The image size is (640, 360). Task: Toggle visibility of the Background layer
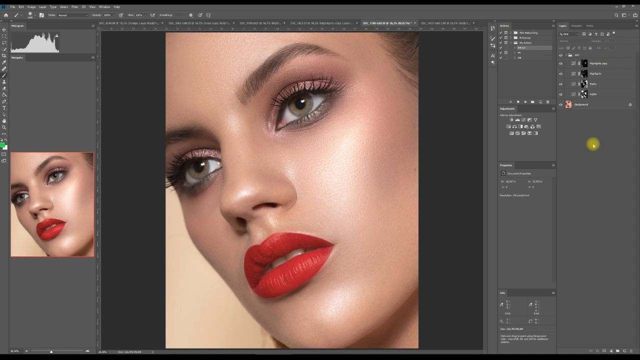point(560,104)
